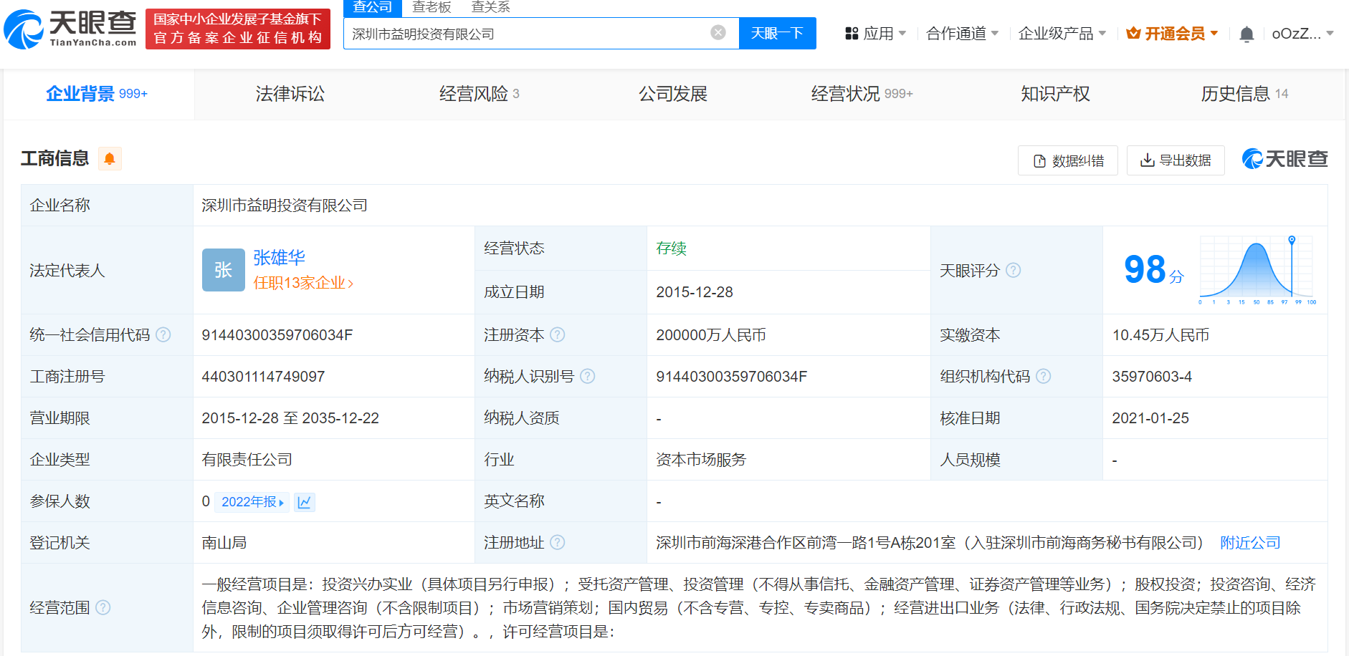
Task: Switch to the 知识产权 tab
Action: coord(1054,94)
